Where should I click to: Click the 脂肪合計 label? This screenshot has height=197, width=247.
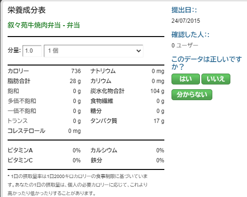(19, 81)
